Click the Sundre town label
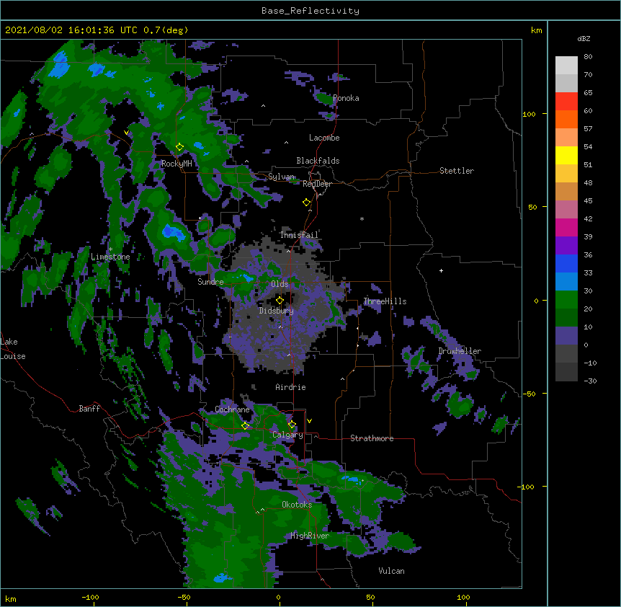This screenshot has width=621, height=607. (x=210, y=282)
